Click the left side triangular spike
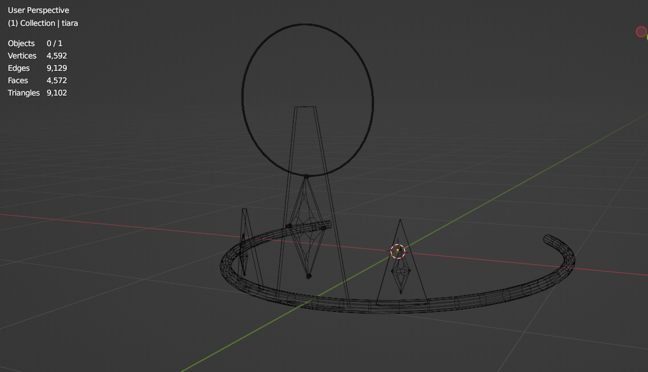This screenshot has width=648, height=372. click(x=245, y=236)
